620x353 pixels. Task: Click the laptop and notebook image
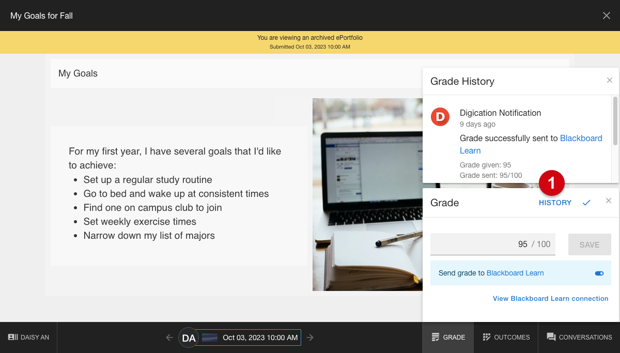pyautogui.click(x=367, y=194)
